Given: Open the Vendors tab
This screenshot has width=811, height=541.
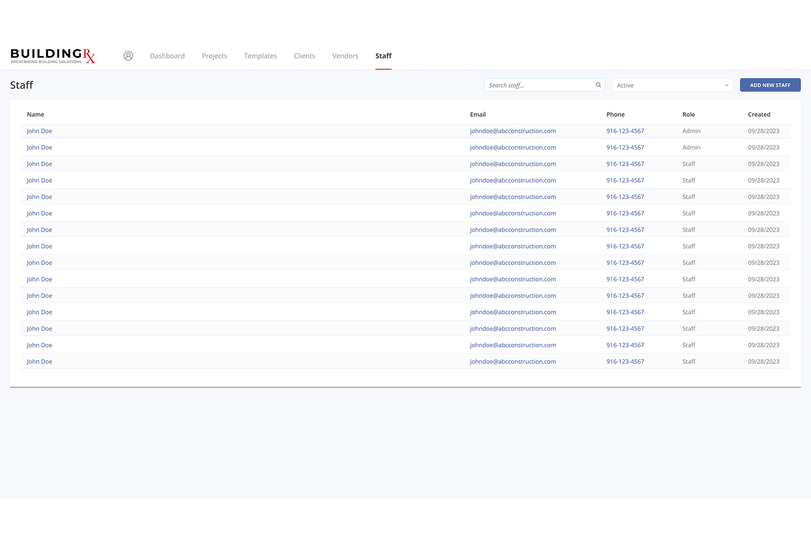Looking at the screenshot, I should 345,56.
